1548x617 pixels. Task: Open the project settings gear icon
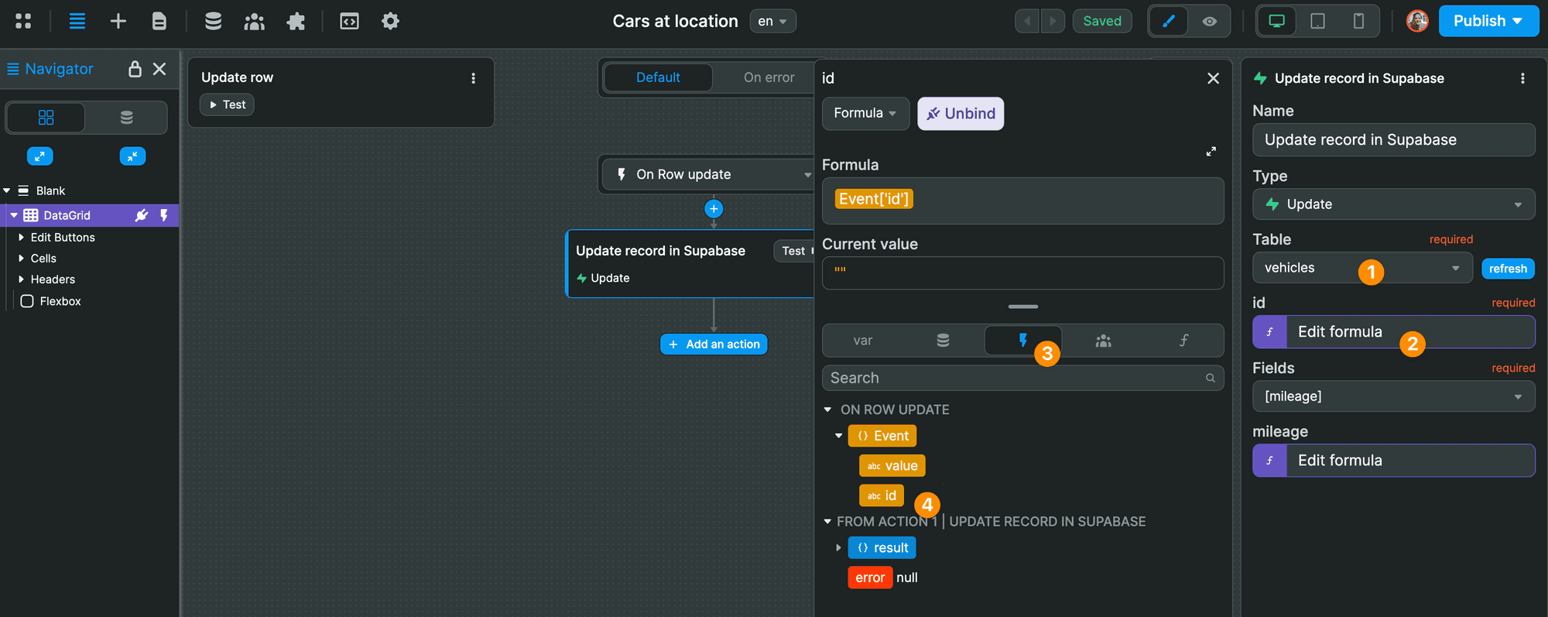(391, 21)
